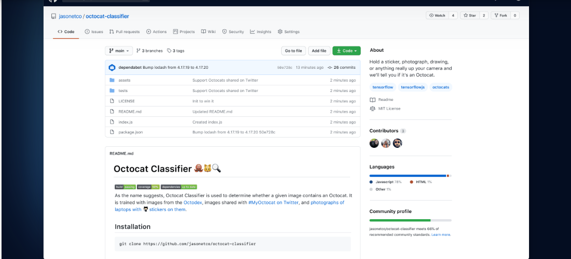Click the third contributor avatar
Screen dimensions: 571x259
(x=397, y=143)
